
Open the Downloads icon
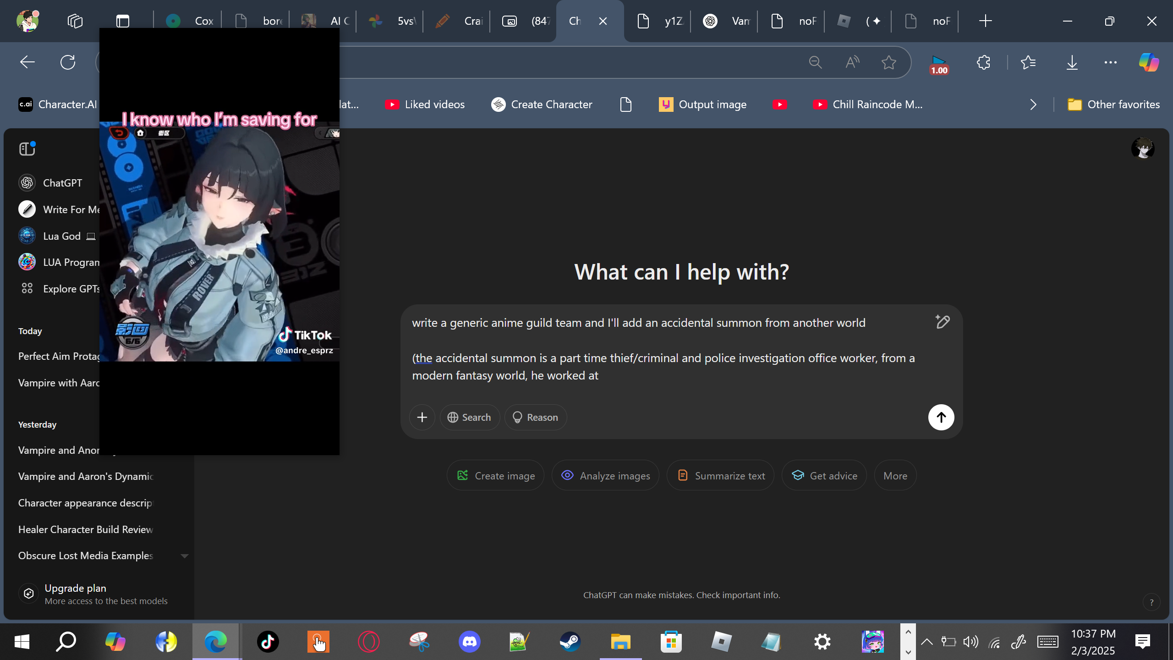pyautogui.click(x=1072, y=62)
